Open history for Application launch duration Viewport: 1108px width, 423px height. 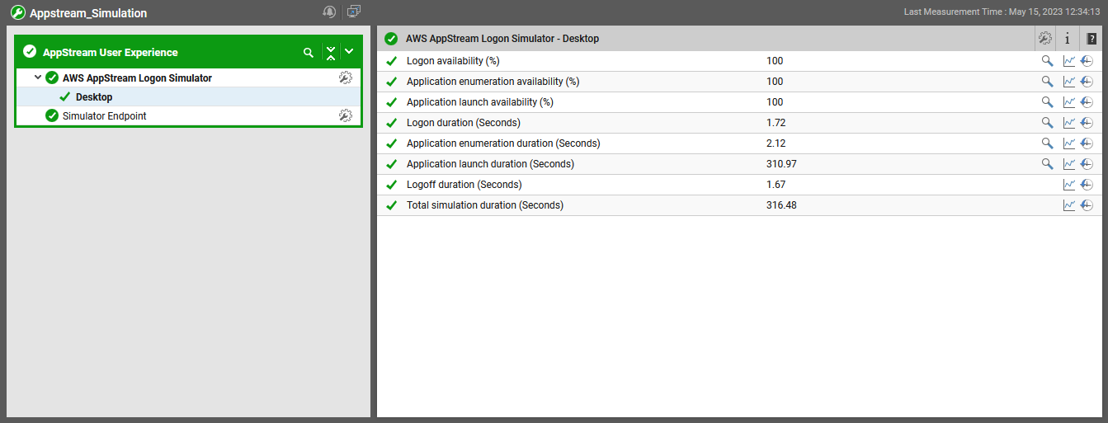[1087, 163]
